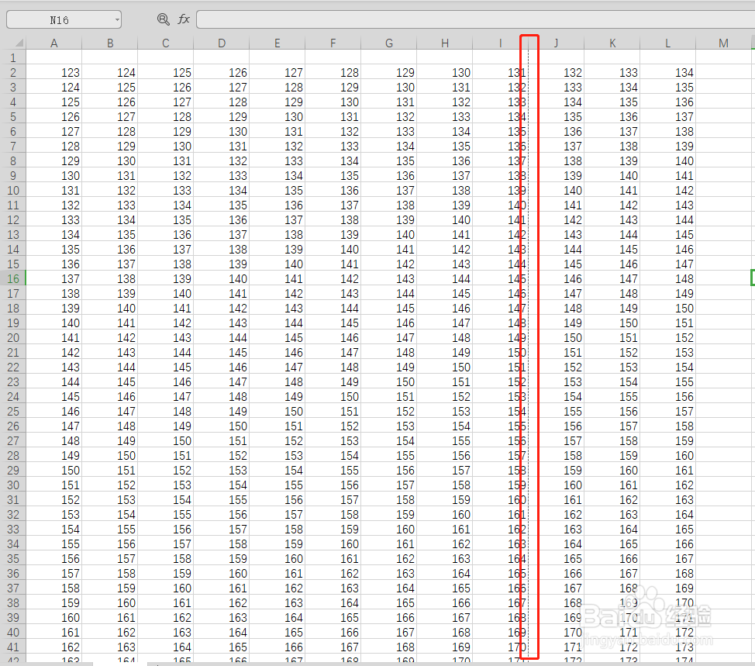Select row 20 header

[13, 338]
